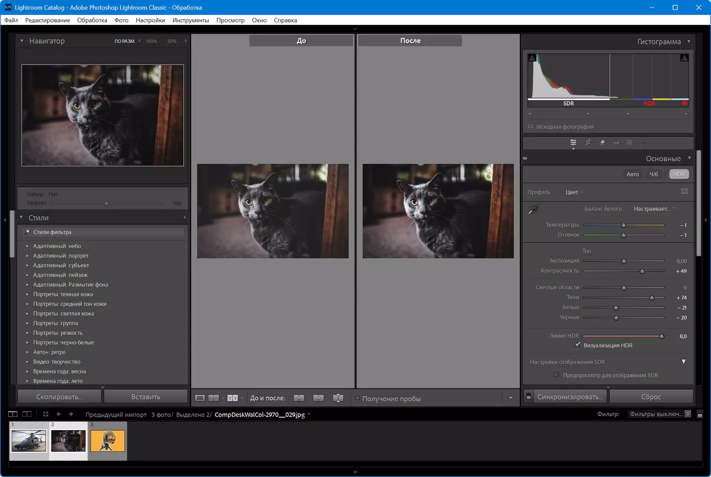711x477 pixels.
Task: Check the Получение пробы checkbox
Action: click(x=357, y=398)
